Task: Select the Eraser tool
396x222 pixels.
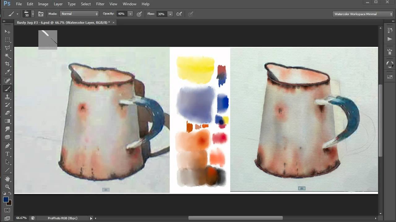Action: coord(7,113)
